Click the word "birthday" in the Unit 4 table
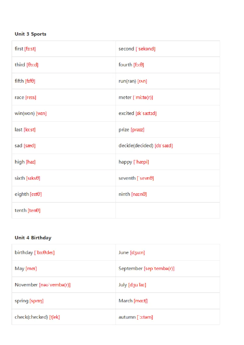Viewport: 244px width, 345px height. [24, 252]
